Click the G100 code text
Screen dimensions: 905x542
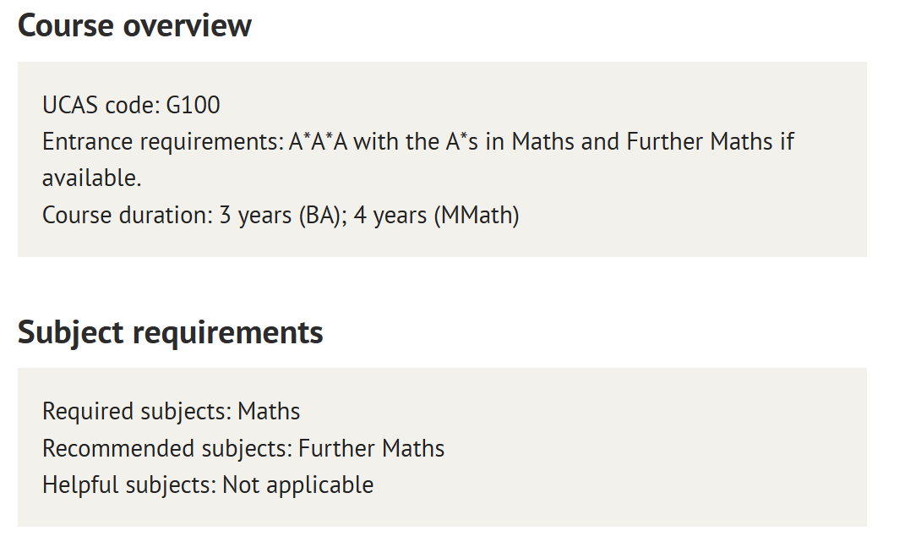coord(193,105)
